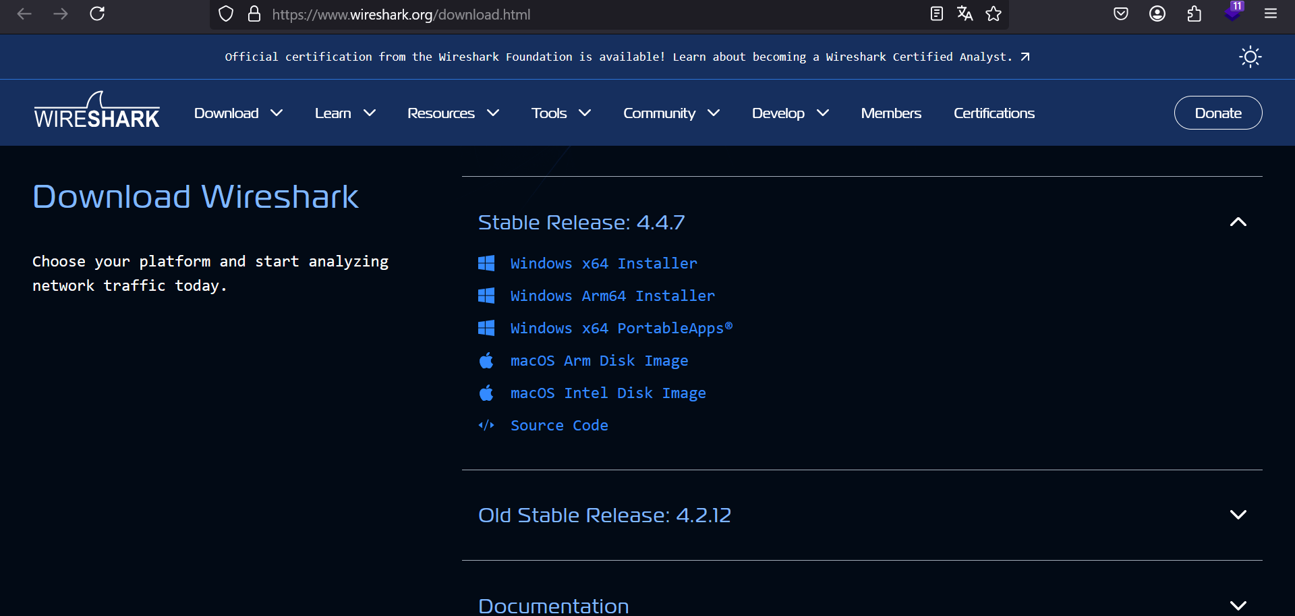Click the Donate button
This screenshot has width=1295, height=616.
coord(1218,113)
